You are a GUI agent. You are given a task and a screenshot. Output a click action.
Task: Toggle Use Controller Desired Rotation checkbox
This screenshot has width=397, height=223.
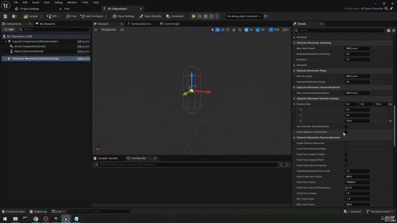point(346,126)
